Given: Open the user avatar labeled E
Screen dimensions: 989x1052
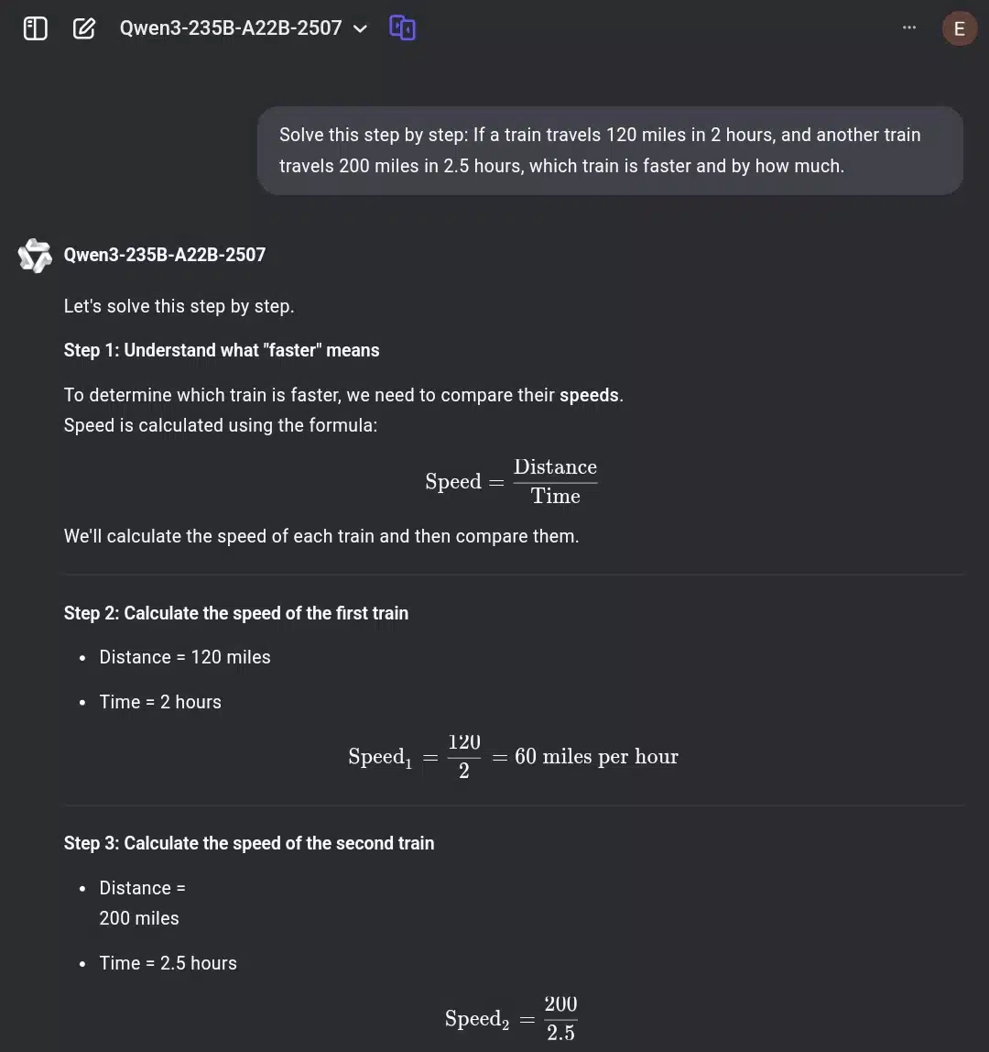Looking at the screenshot, I should click(960, 28).
